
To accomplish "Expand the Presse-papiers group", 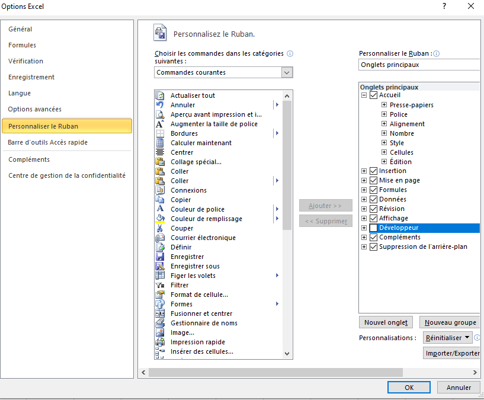I will tap(384, 105).
